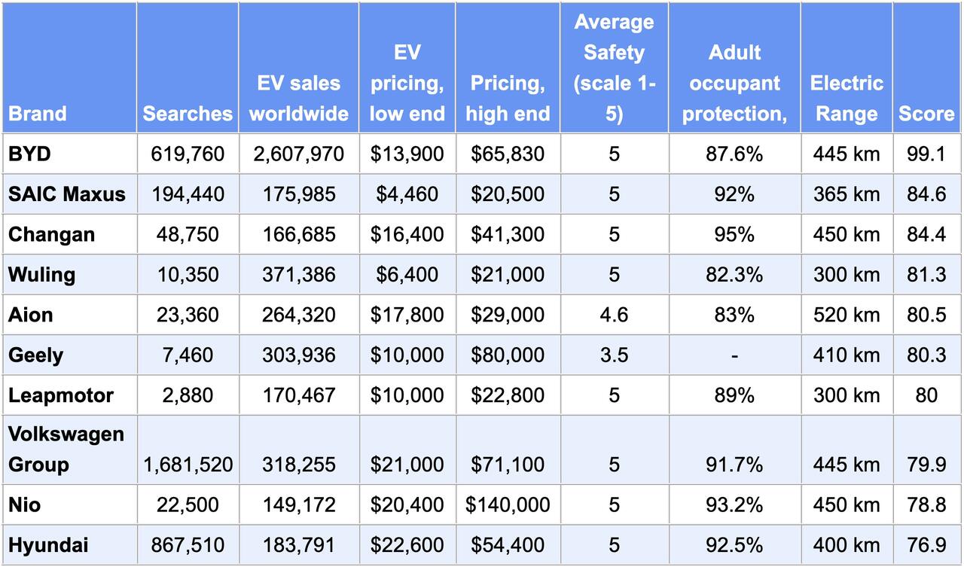This screenshot has width=964, height=570.
Task: Click the Average Safety column header
Action: (x=614, y=68)
